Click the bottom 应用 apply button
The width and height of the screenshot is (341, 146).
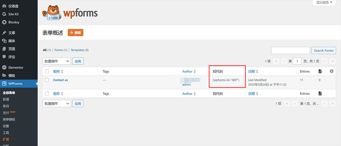coord(78,104)
